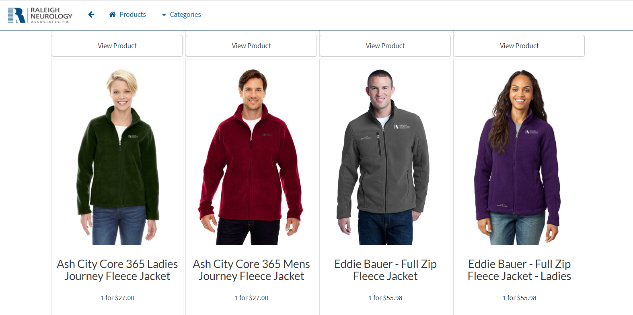This screenshot has width=633, height=315.
Task: Click the first View Product button
Action: [117, 46]
